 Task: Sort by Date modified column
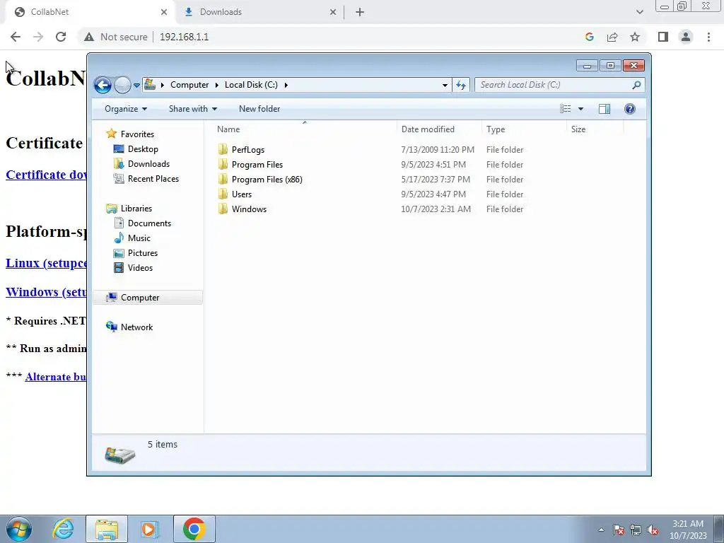click(x=438, y=129)
